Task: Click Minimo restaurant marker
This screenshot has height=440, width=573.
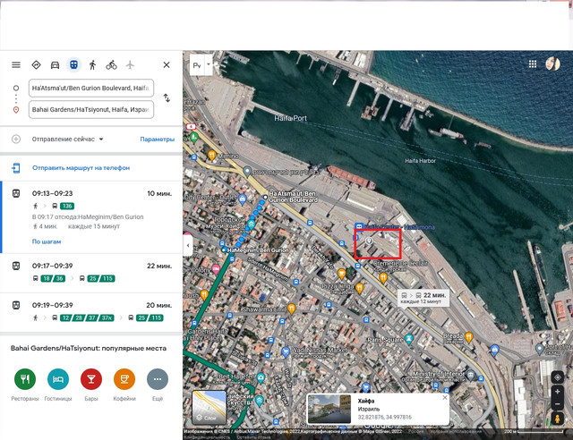Action: (x=211, y=156)
